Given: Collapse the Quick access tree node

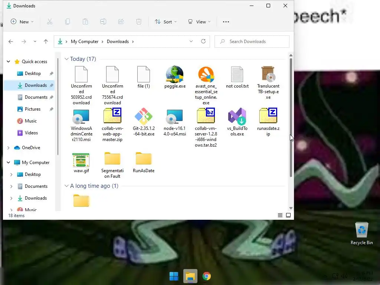Looking at the screenshot, I should 9,62.
